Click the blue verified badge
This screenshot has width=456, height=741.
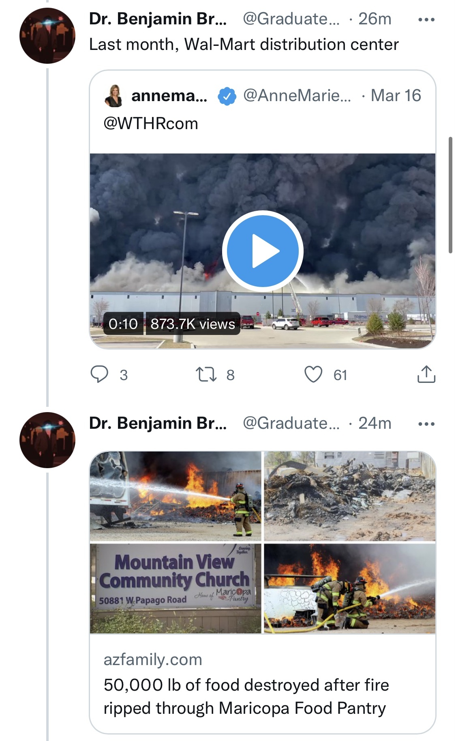click(x=227, y=96)
